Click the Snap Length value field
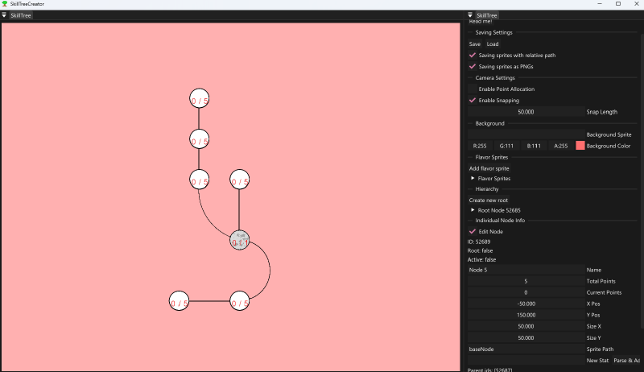The image size is (644, 372). (526, 112)
